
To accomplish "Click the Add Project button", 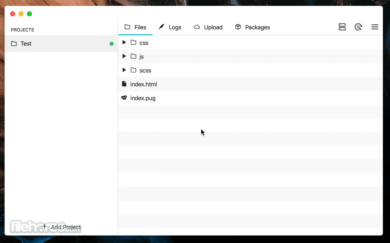I will pos(61,227).
